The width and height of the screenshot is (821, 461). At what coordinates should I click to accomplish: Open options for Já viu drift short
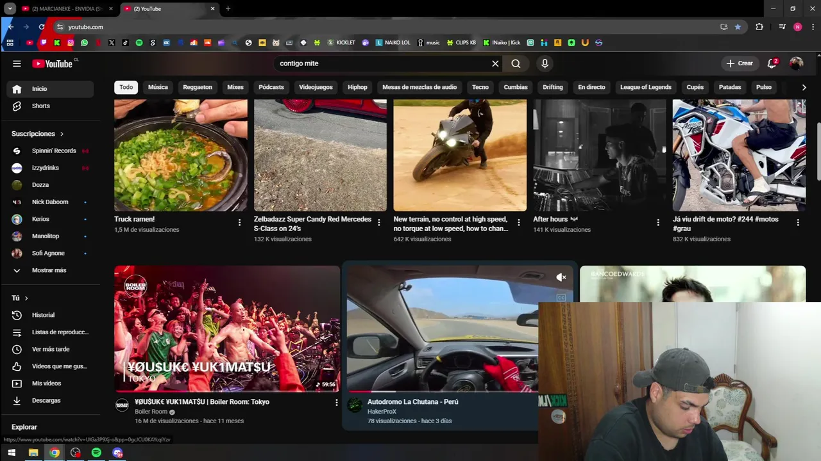(x=798, y=222)
